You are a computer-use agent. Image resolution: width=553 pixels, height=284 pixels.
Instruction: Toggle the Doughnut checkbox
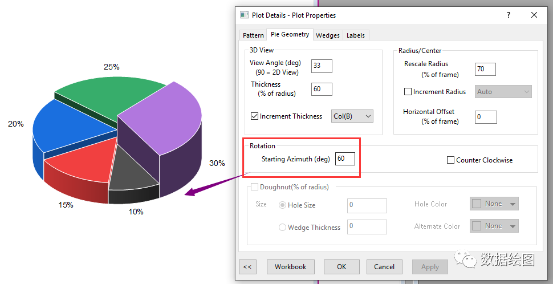coord(254,187)
